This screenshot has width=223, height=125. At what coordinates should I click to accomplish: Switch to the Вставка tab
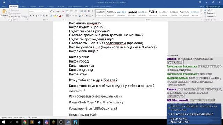(x=23, y=6)
